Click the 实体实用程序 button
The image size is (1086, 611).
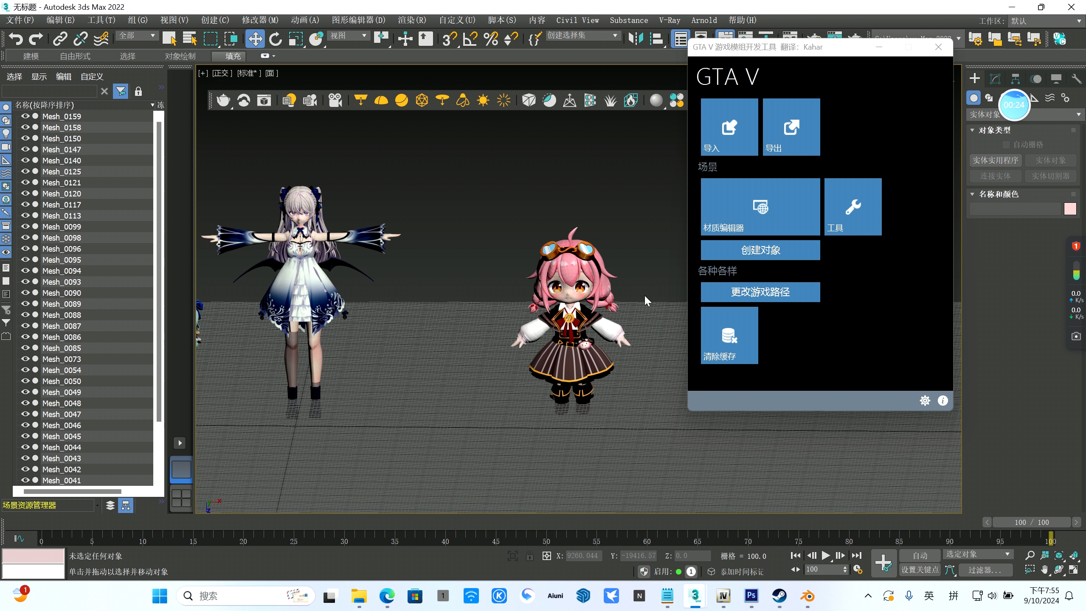(x=996, y=160)
